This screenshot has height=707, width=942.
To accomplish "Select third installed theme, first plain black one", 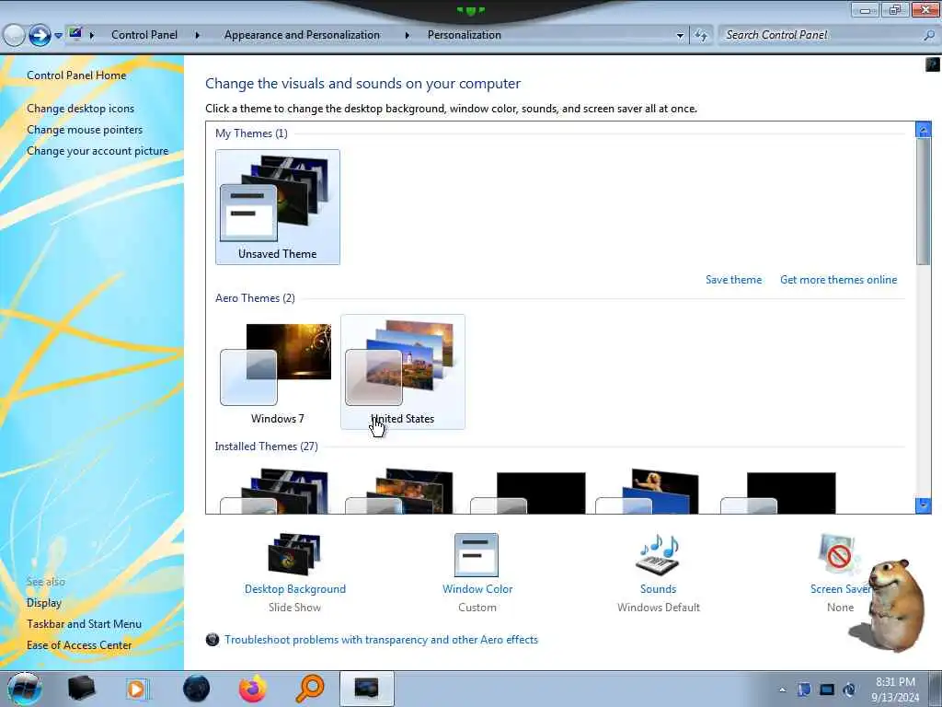I will click(x=527, y=493).
